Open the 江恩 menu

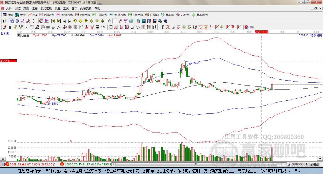click(35, 8)
